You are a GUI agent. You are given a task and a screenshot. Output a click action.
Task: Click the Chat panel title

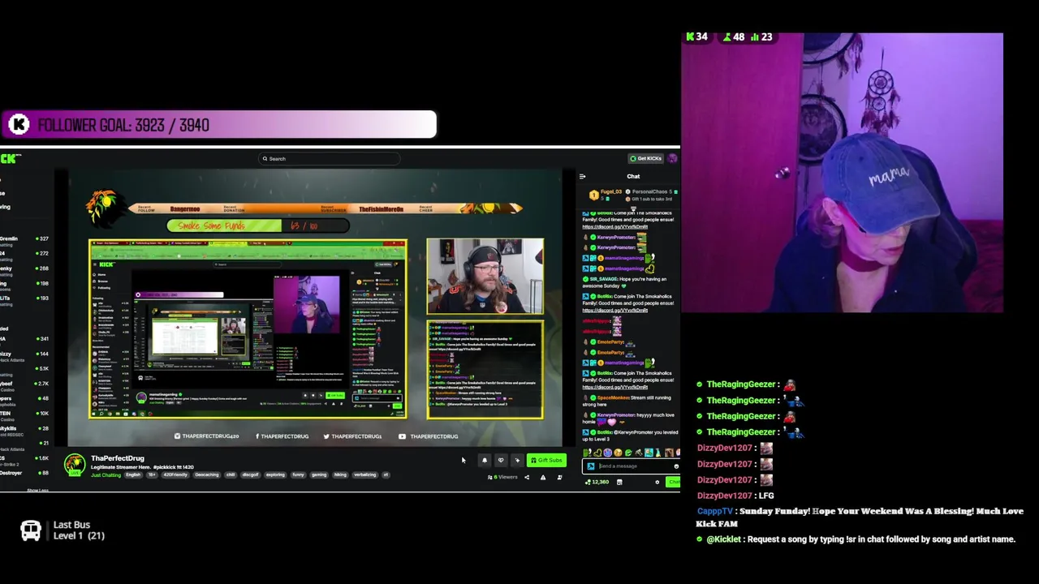(x=633, y=176)
